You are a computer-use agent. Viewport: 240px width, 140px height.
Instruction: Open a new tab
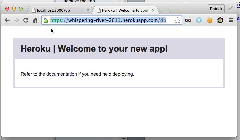pos(164,11)
